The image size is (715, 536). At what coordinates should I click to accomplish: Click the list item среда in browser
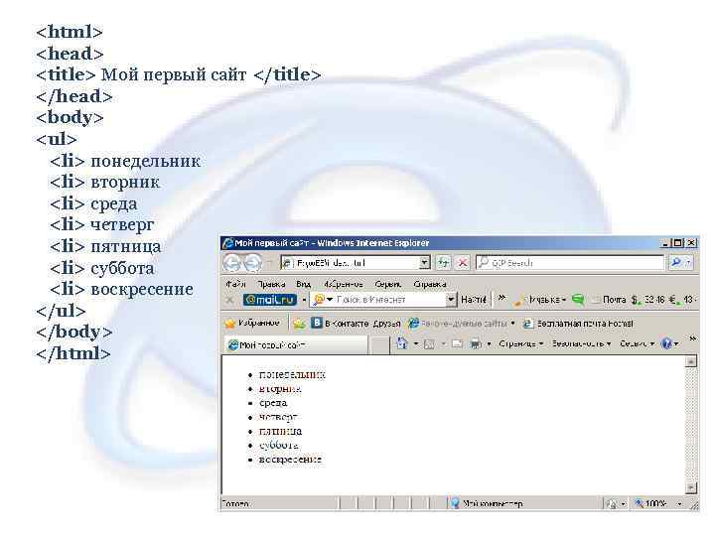point(273,403)
